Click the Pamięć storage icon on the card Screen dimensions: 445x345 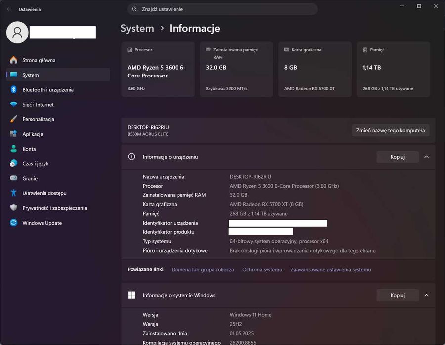pyautogui.click(x=365, y=50)
